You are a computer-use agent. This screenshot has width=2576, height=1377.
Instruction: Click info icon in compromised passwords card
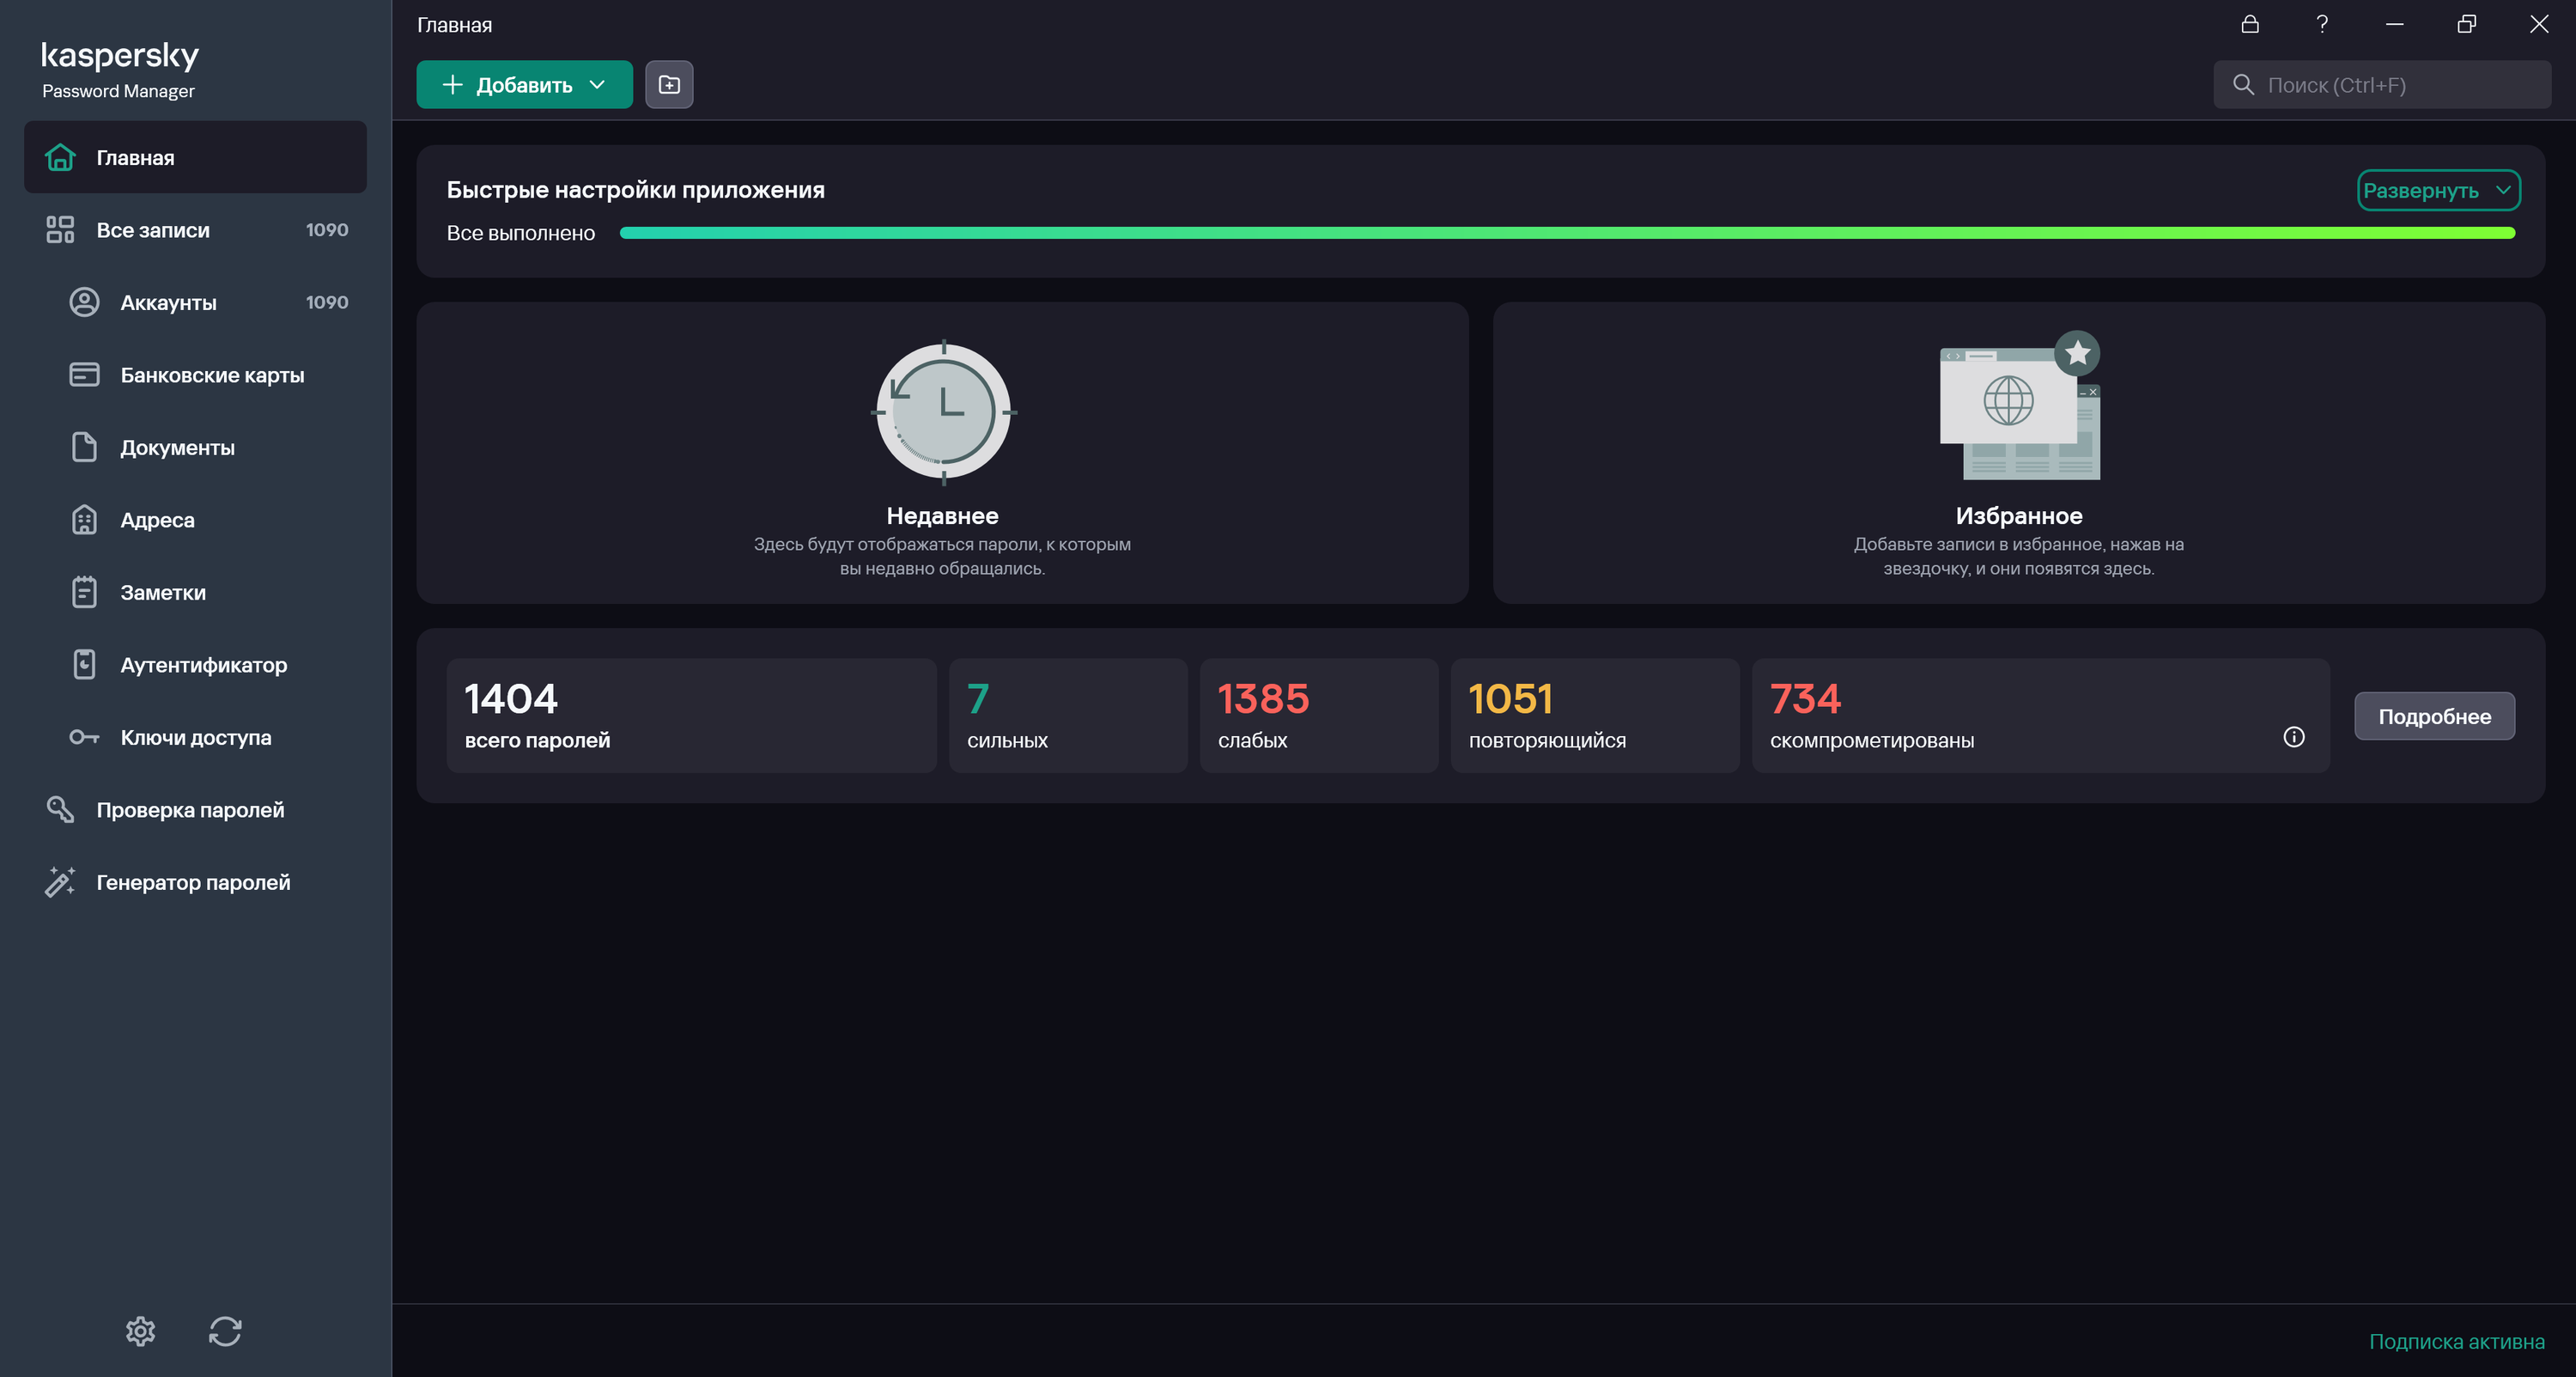click(x=2294, y=738)
